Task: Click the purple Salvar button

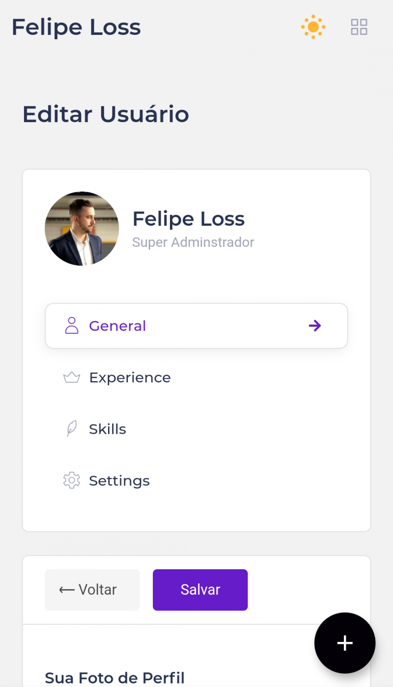Action: click(200, 590)
